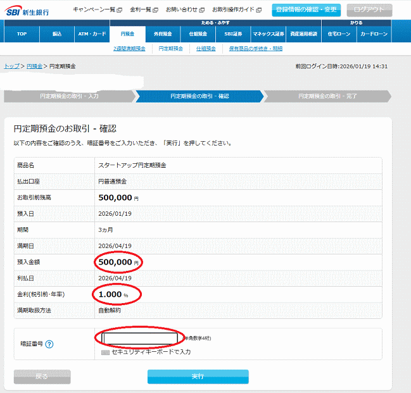The height and width of the screenshot is (393, 411).
Task: Focus the 暗証番号 PIN input field
Action: (x=140, y=339)
